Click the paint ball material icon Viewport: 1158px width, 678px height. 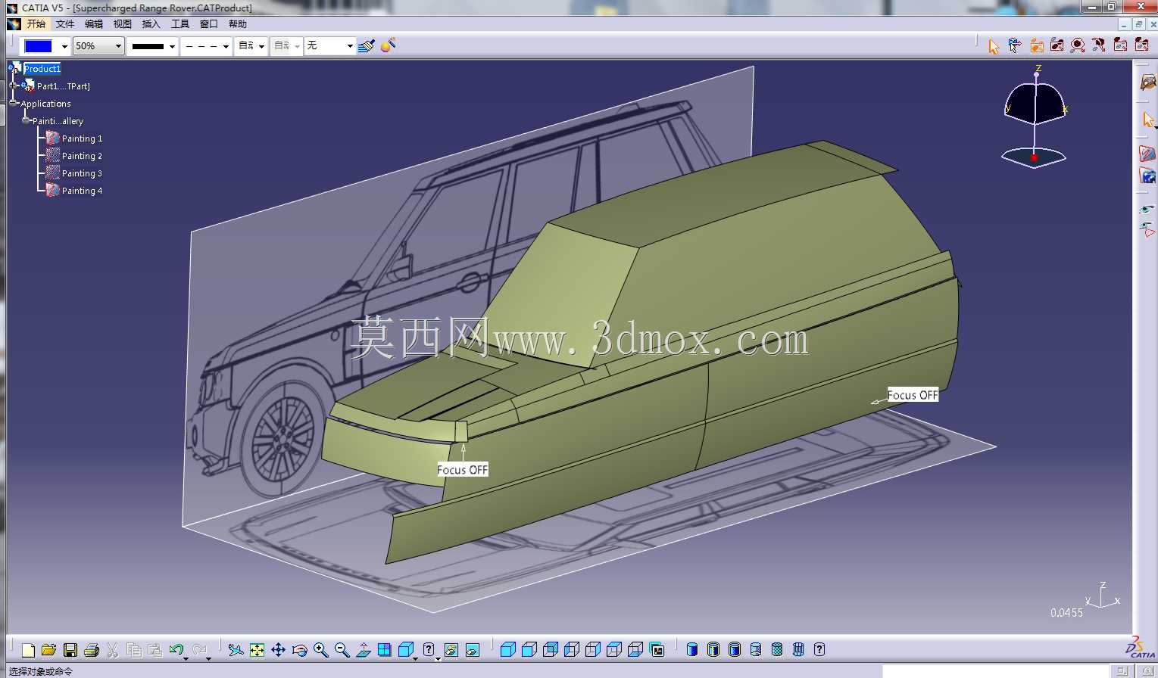pos(388,46)
